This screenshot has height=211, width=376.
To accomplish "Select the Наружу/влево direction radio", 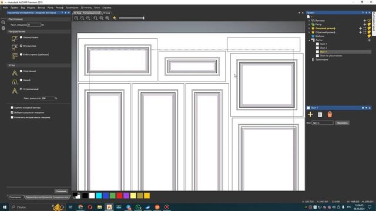I will tap(21, 38).
